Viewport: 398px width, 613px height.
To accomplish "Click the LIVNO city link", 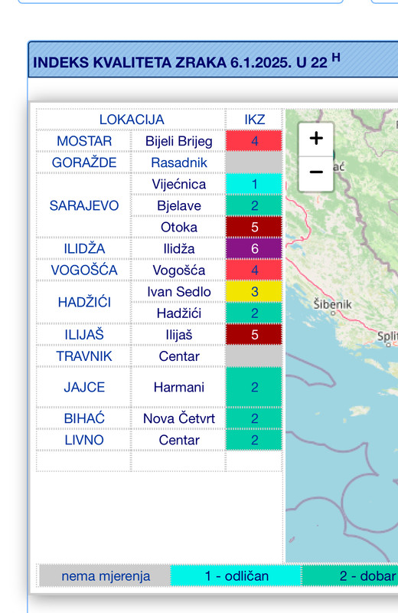I will coord(84,440).
